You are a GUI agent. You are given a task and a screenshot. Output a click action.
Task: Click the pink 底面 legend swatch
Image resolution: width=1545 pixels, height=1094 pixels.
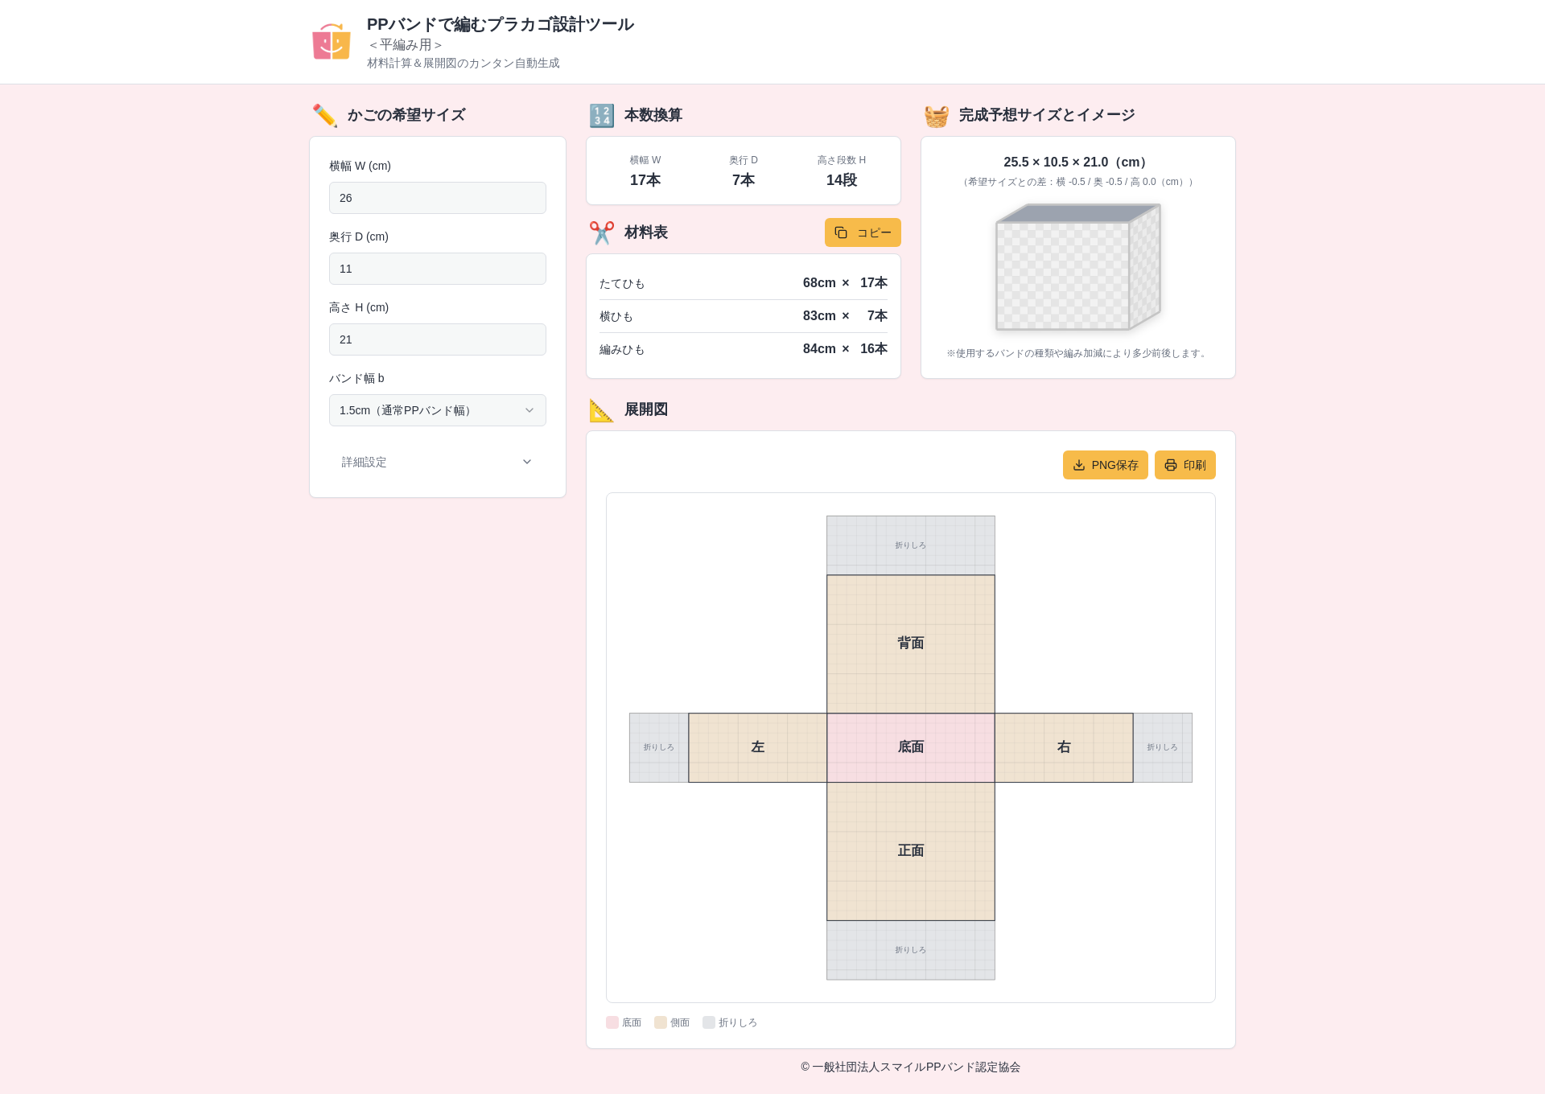tap(612, 1022)
